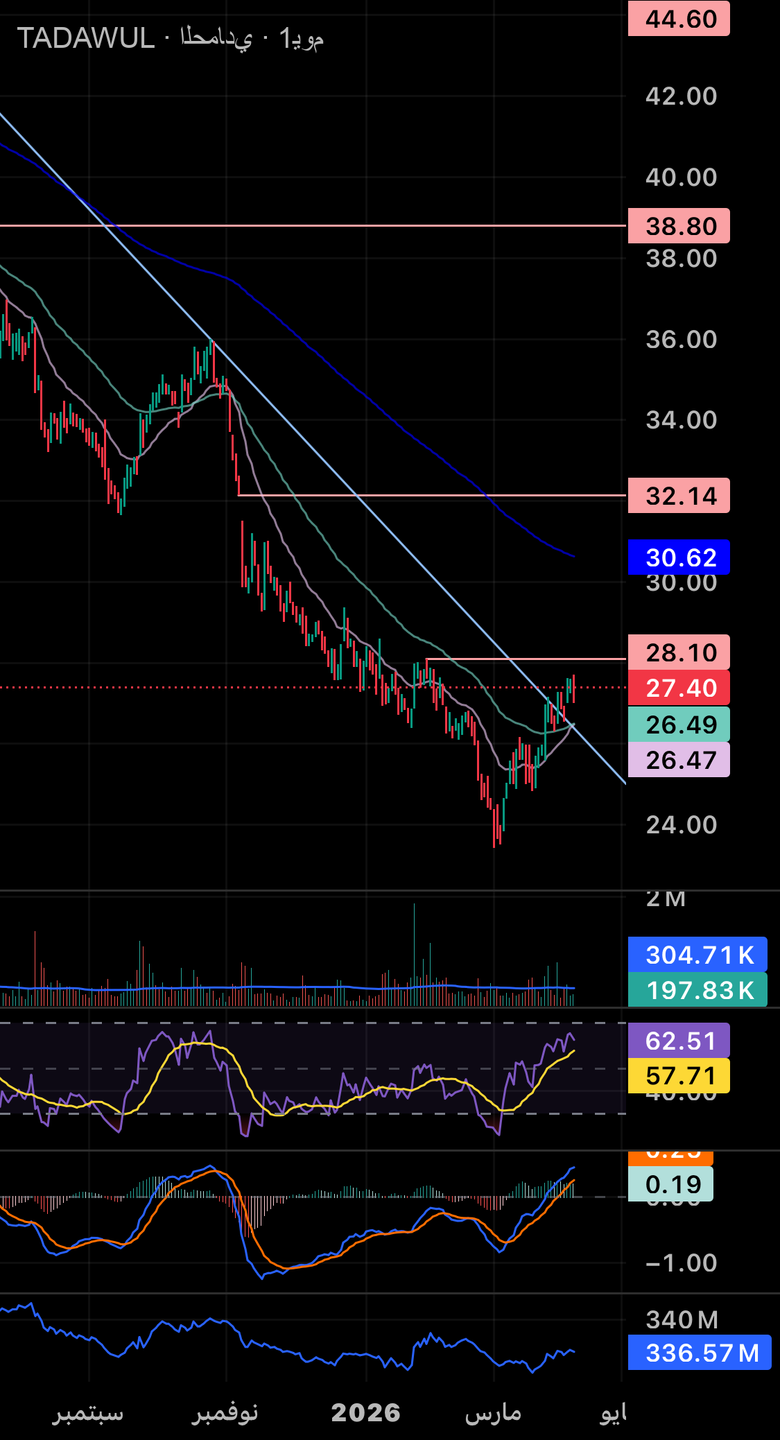Click the TADAWUL symbol title
Image resolution: width=780 pixels, height=1440 pixels.
(x=86, y=38)
